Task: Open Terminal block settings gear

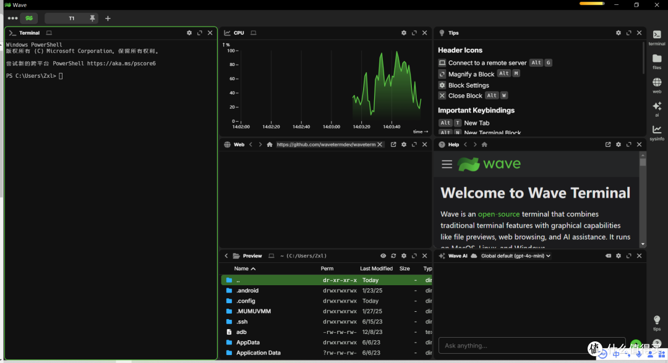Action: click(x=189, y=33)
